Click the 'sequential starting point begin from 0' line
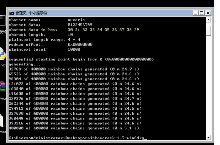220x145 pixels. coord(81,59)
